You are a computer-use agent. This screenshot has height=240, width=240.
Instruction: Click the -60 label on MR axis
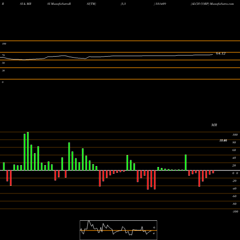[x=234, y=196]
